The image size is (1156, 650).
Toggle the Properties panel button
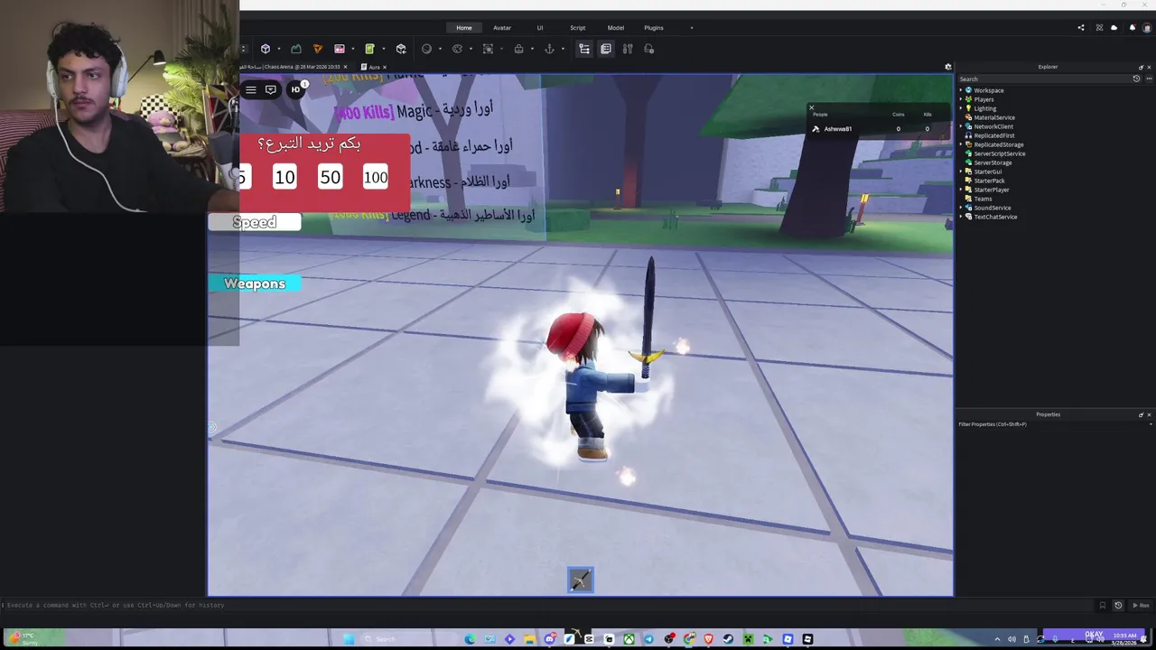(x=606, y=49)
